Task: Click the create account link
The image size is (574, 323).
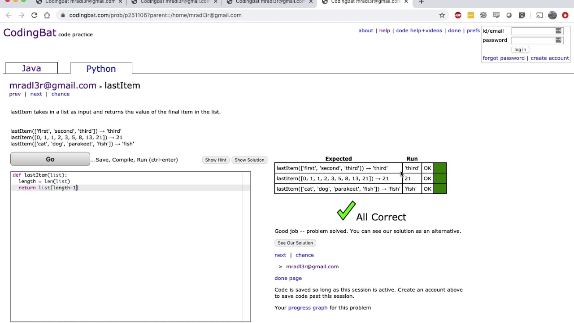Action: [x=549, y=58]
